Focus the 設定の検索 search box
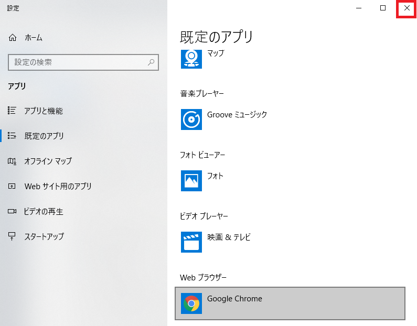The height and width of the screenshot is (326, 417). 83,62
